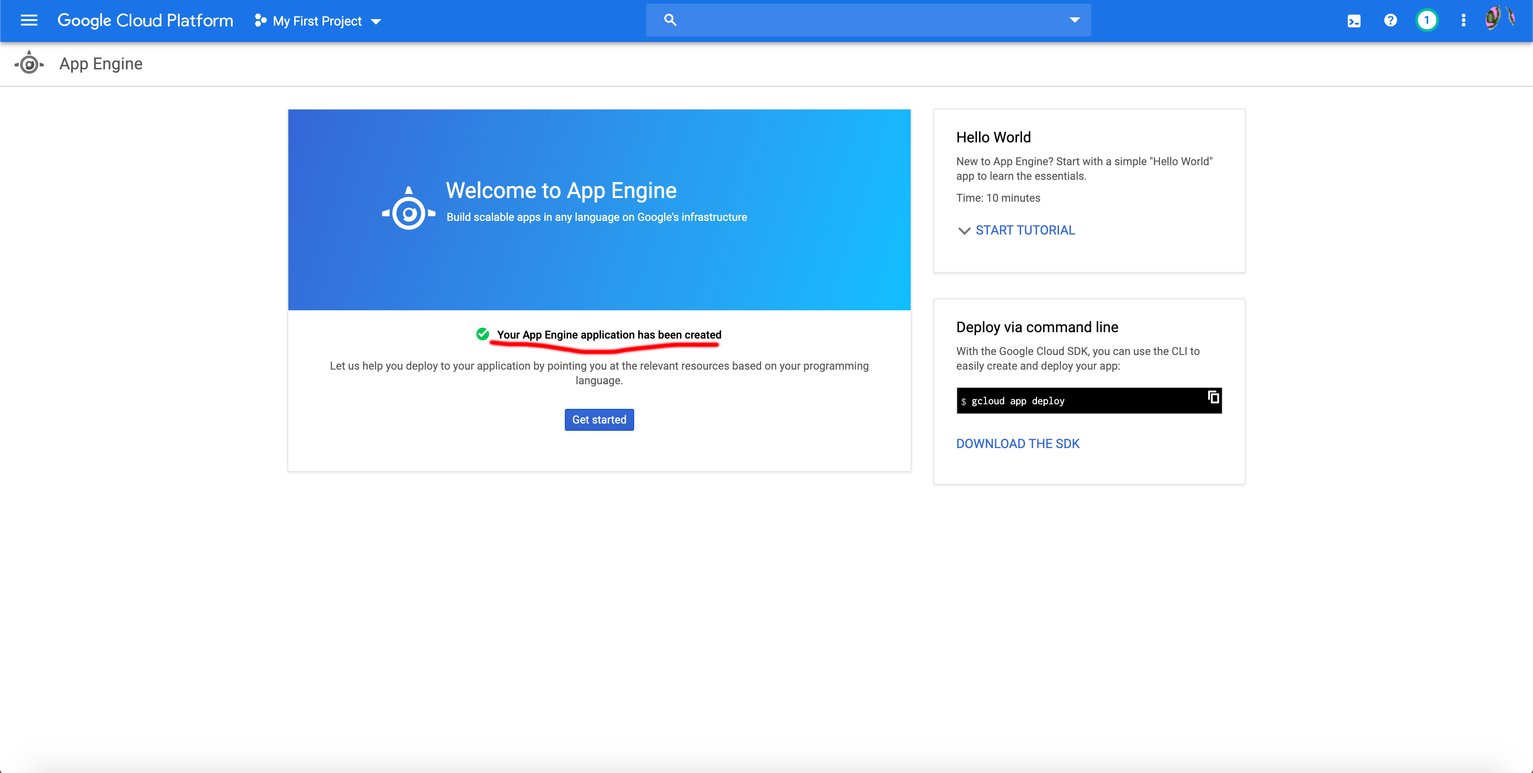
Task: Select the App Engine page heading
Action: (100, 63)
